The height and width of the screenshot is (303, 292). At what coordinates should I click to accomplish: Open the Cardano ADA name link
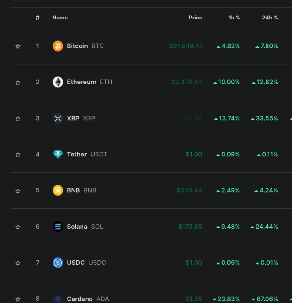[80, 299]
